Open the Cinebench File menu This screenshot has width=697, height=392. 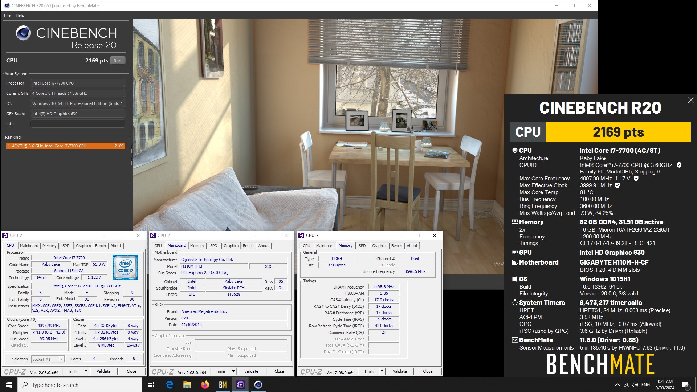point(7,15)
